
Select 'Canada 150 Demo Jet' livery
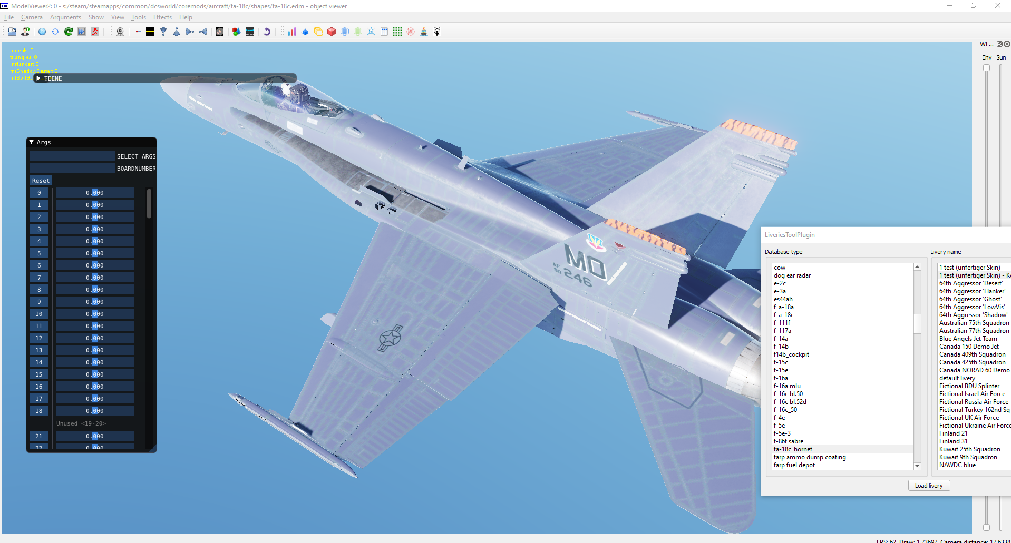[x=974, y=347]
